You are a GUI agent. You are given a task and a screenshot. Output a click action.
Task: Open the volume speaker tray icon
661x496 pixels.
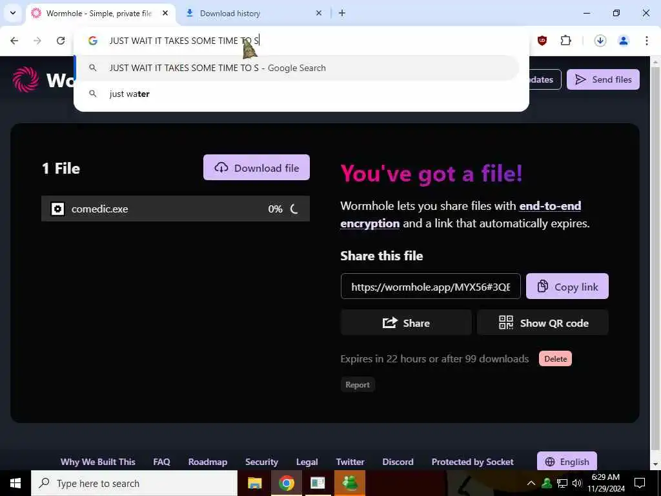tap(577, 483)
